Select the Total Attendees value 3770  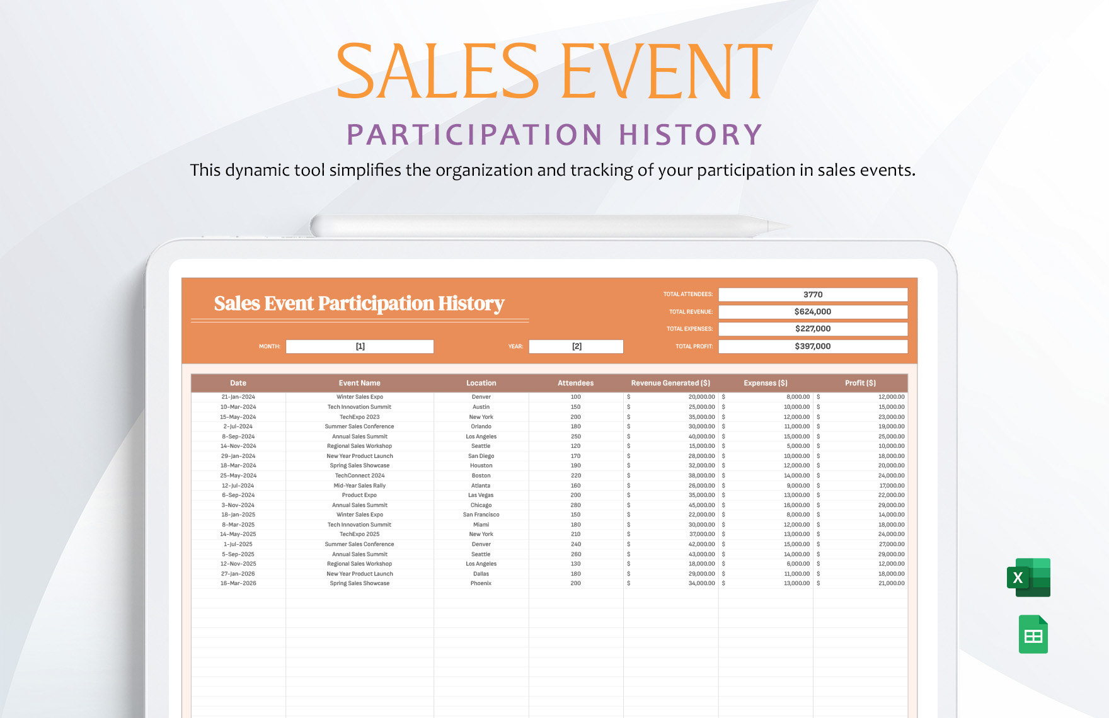(813, 295)
